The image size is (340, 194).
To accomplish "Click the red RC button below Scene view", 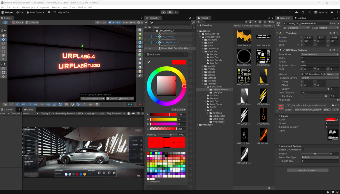I will click(x=140, y=105).
